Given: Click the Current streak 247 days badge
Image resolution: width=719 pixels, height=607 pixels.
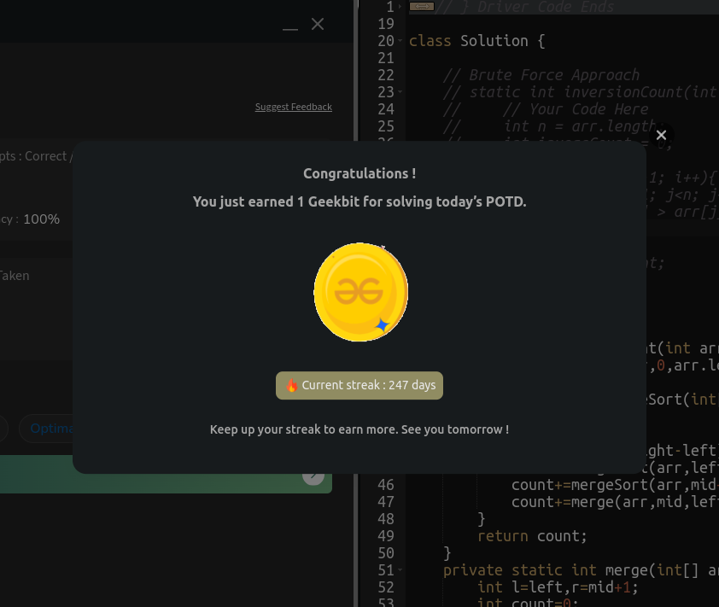Looking at the screenshot, I should pyautogui.click(x=359, y=385).
